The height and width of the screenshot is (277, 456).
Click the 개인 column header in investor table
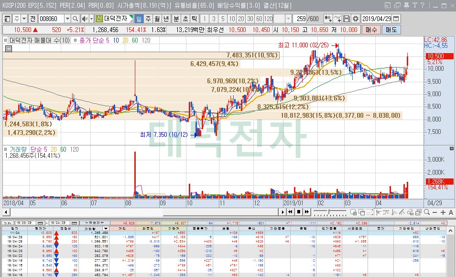point(122,229)
